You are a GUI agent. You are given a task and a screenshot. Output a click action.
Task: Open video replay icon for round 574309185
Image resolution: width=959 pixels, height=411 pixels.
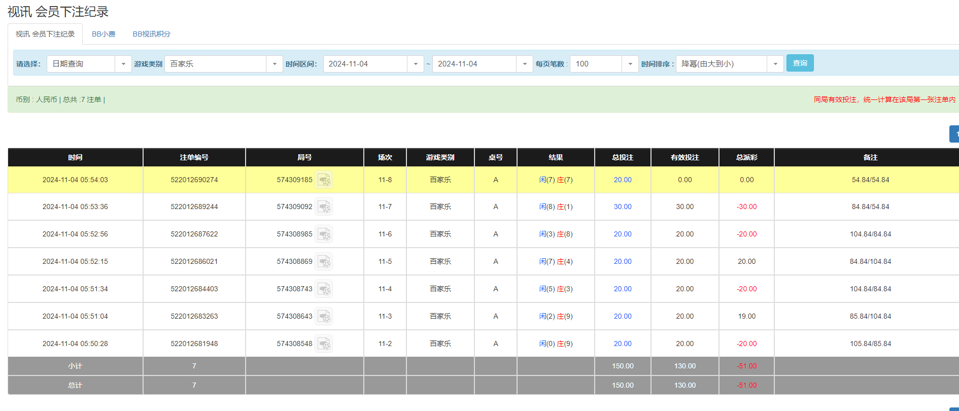324,180
